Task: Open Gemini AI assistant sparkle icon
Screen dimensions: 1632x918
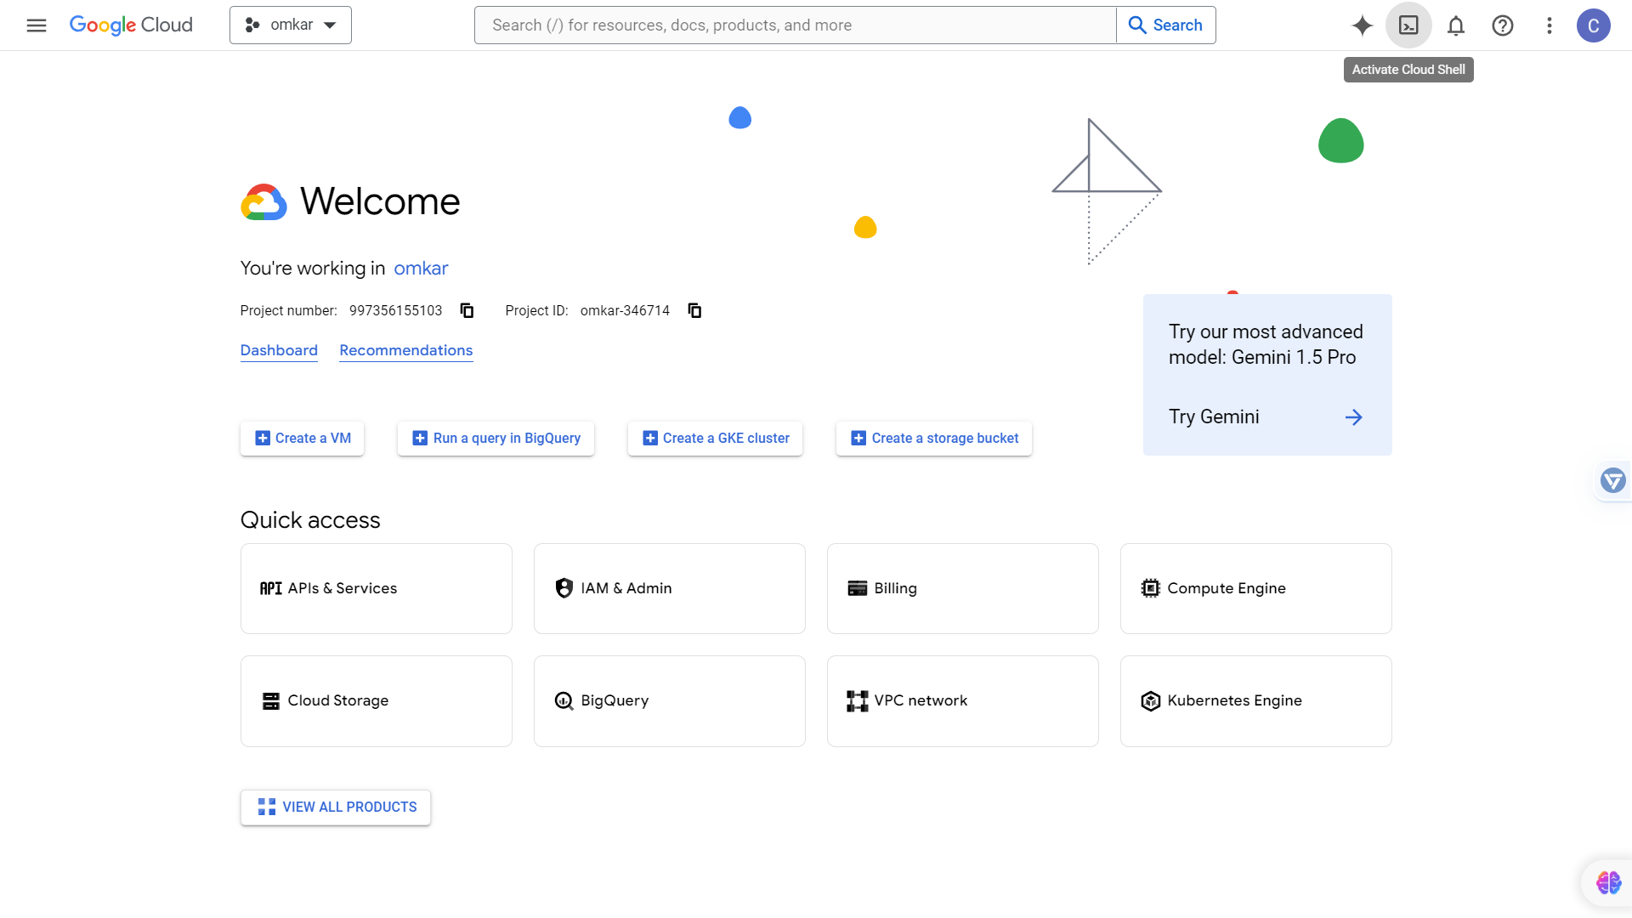Action: (1362, 25)
